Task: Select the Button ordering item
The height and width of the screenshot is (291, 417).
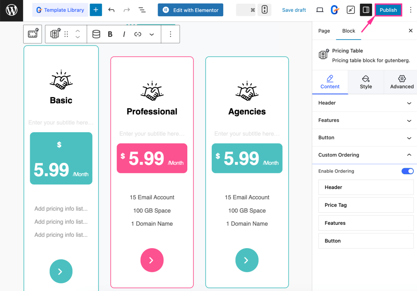Action: pos(366,241)
